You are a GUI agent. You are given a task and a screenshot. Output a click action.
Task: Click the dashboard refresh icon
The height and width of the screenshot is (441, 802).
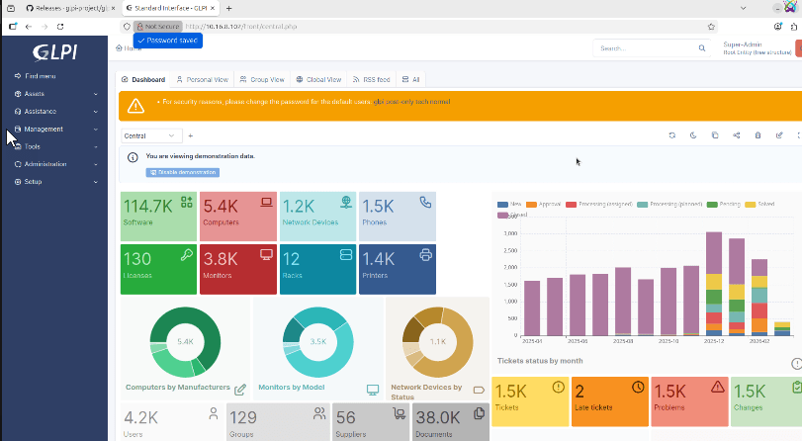tap(671, 135)
